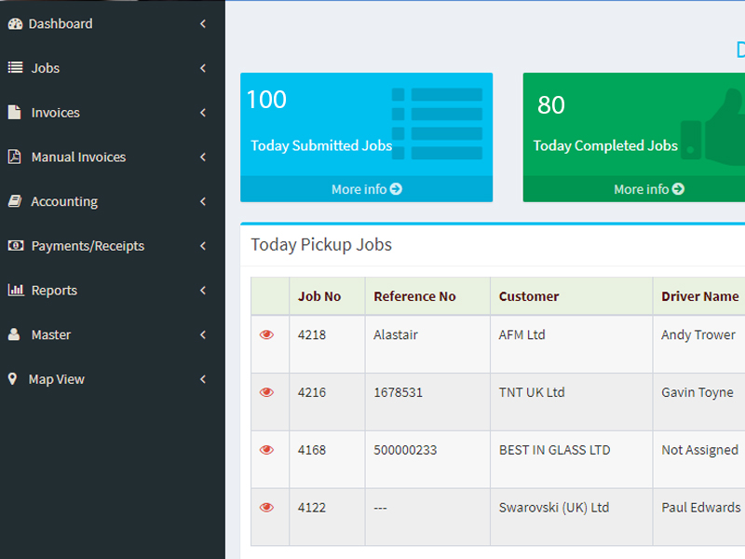Open the Master menu item

tap(50, 334)
